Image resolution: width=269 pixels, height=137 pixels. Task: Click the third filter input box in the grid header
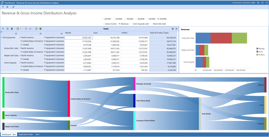(x=53, y=34)
